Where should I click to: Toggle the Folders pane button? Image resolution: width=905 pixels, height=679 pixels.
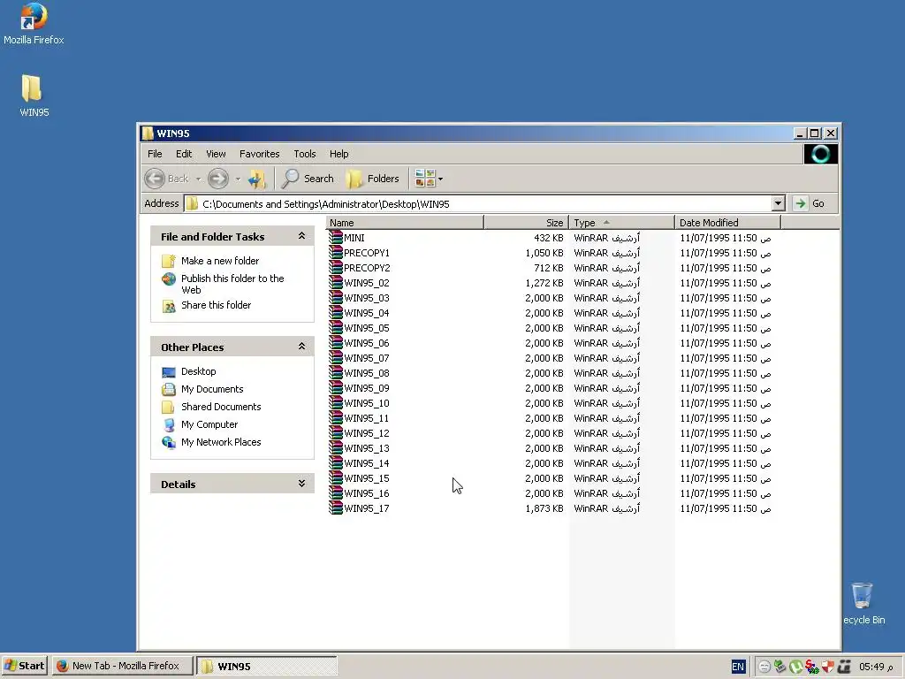click(x=372, y=179)
